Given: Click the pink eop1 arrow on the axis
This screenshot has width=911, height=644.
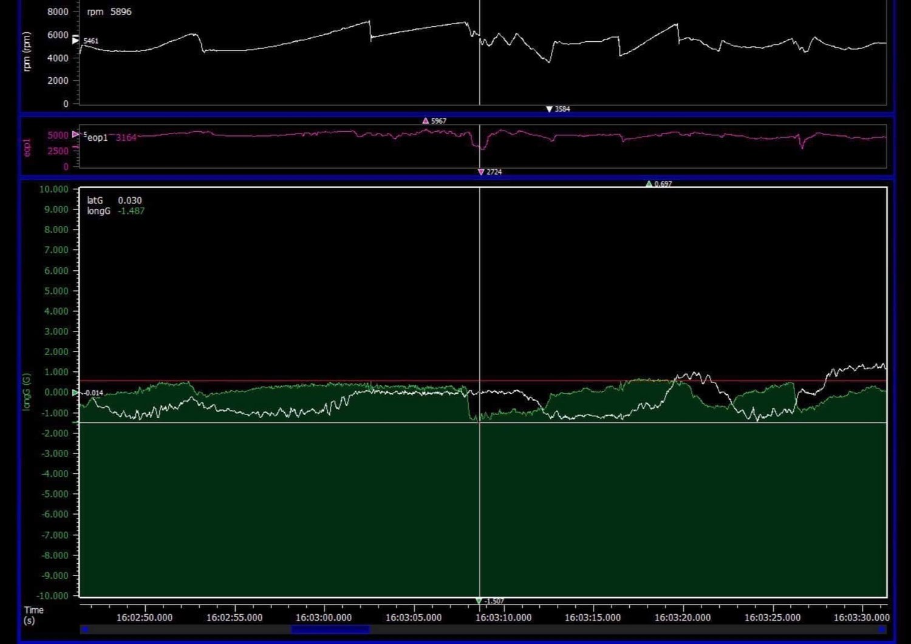Looking at the screenshot, I should 75,134.
